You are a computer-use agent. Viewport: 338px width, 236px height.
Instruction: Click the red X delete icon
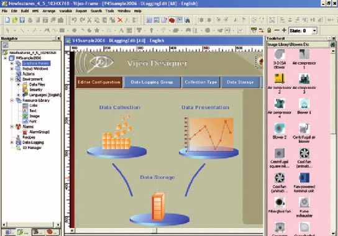120,20
